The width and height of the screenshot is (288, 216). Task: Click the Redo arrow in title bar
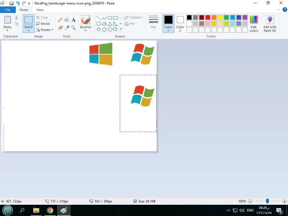[24, 3]
